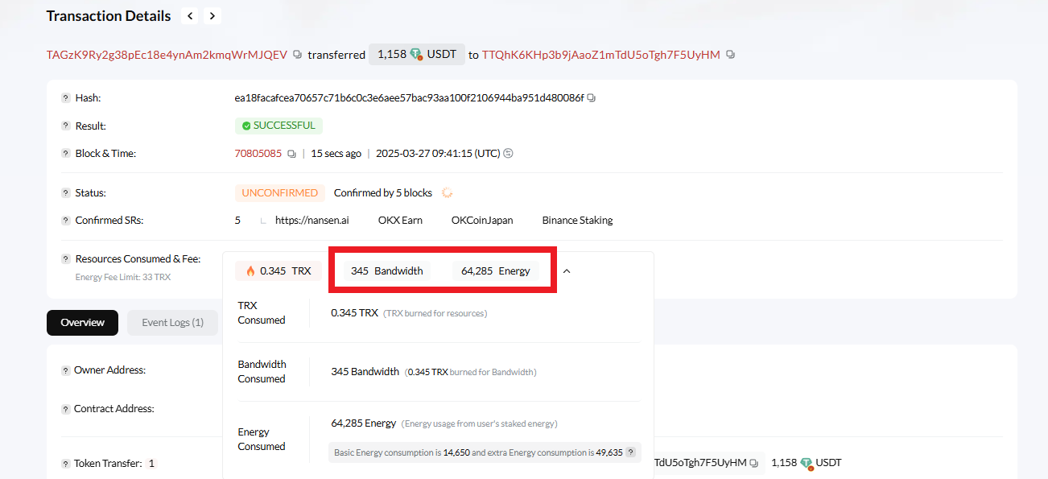Click help icon beside Owner Address

pos(66,370)
